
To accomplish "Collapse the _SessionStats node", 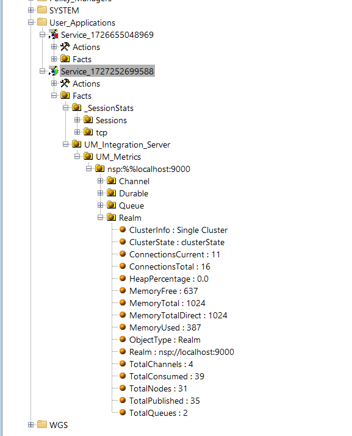I will coord(66,108).
